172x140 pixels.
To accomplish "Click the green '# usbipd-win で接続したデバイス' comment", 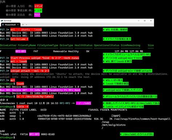I will [x=123, y=90].
